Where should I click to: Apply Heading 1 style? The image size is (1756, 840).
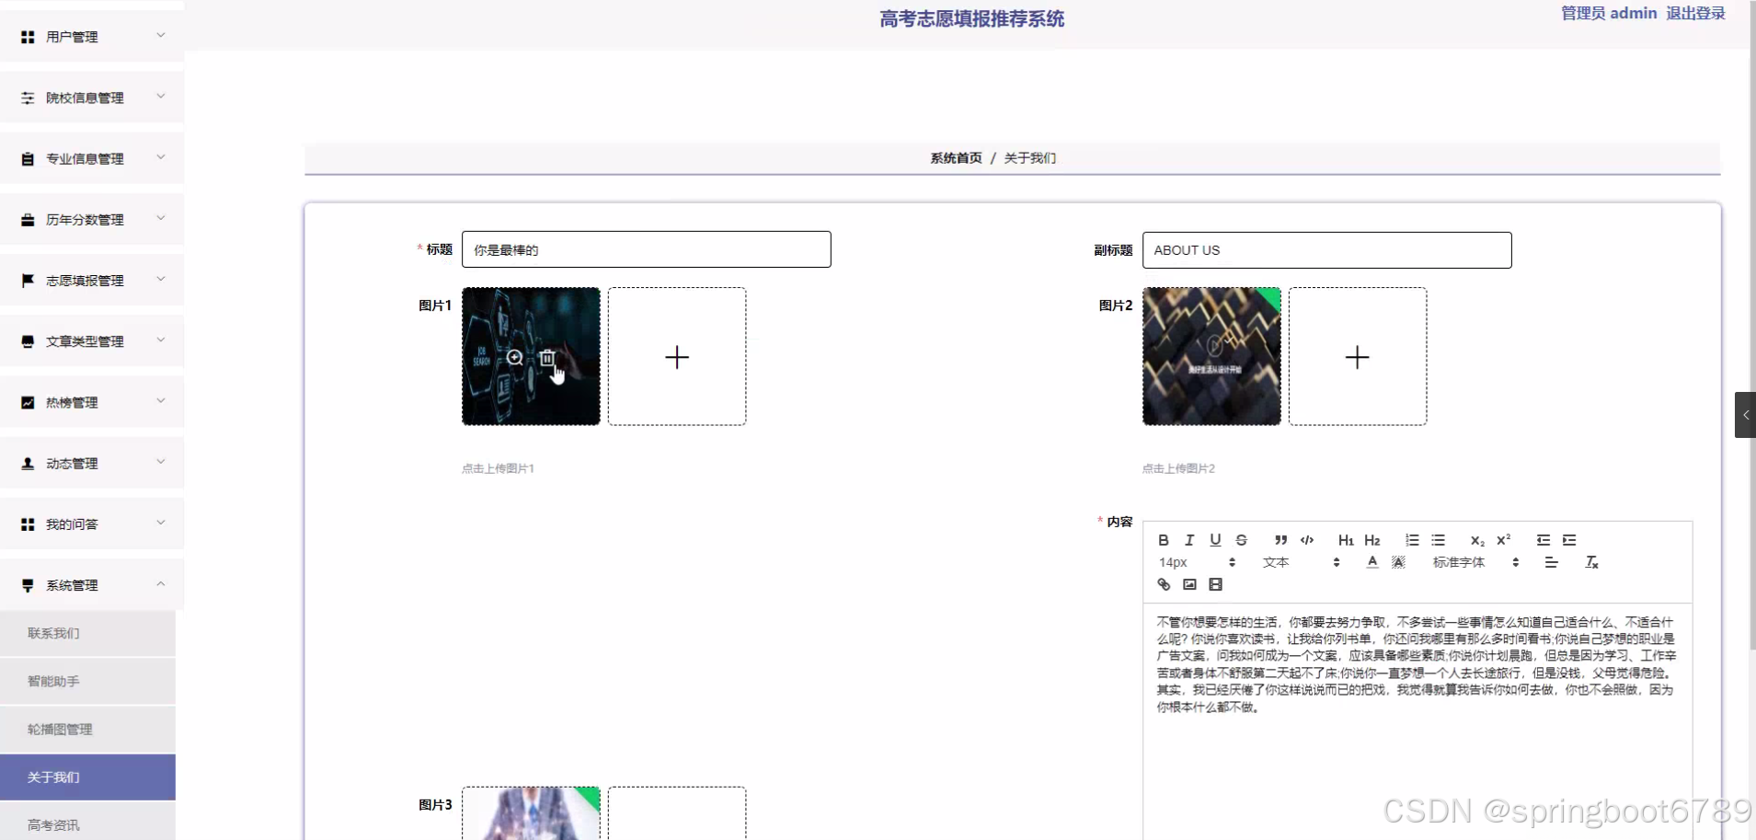coord(1346,540)
